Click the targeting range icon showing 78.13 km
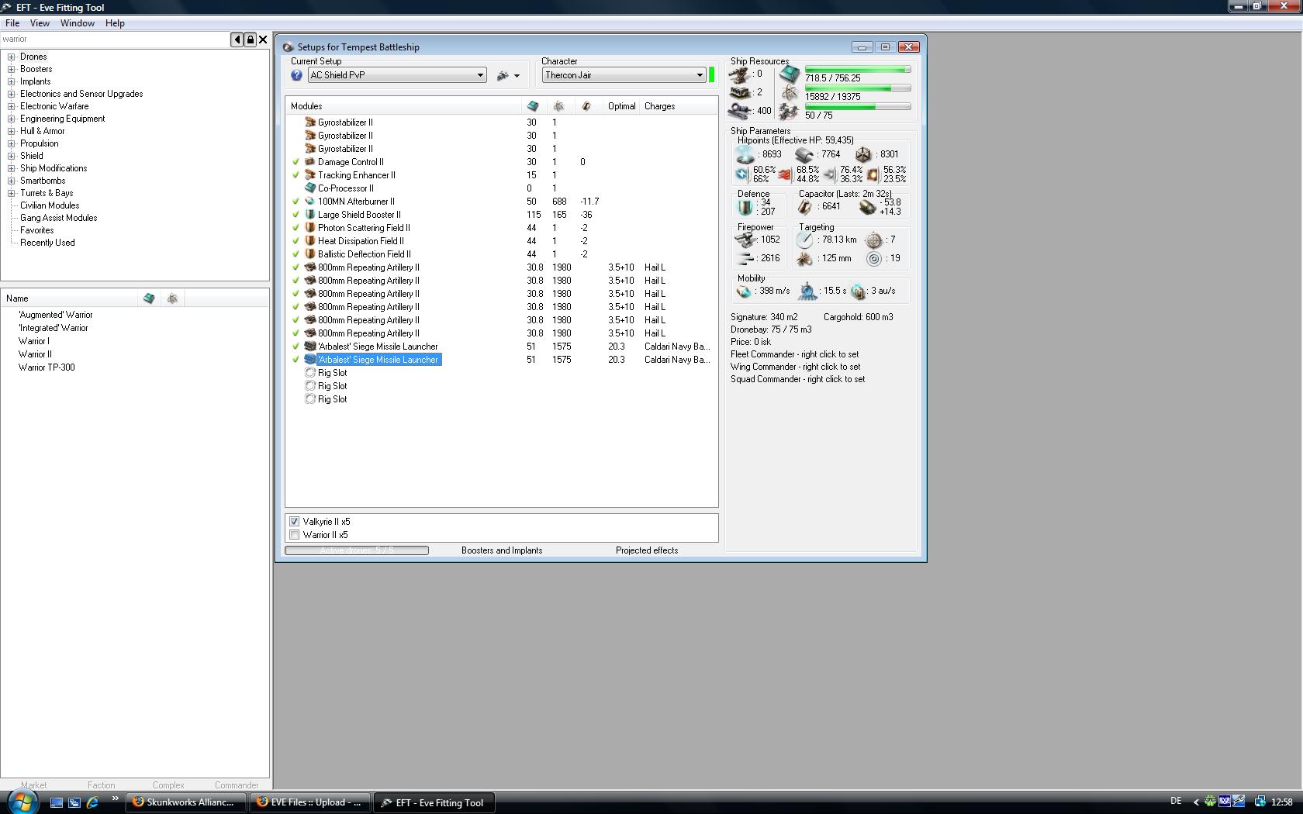This screenshot has height=814, width=1303. point(805,240)
